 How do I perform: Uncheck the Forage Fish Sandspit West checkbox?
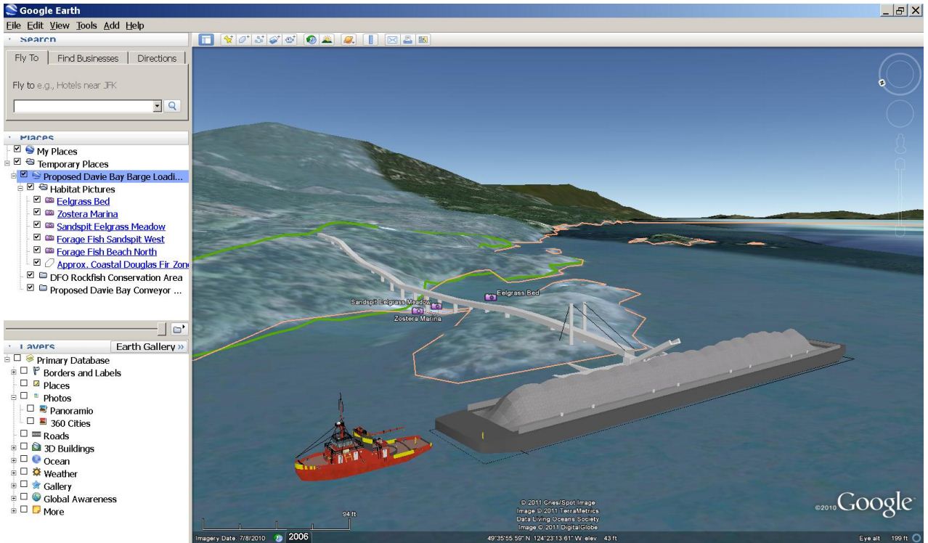(38, 239)
